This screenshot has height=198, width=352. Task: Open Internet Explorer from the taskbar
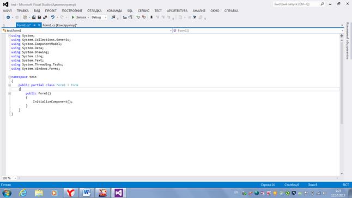(x=23, y=193)
